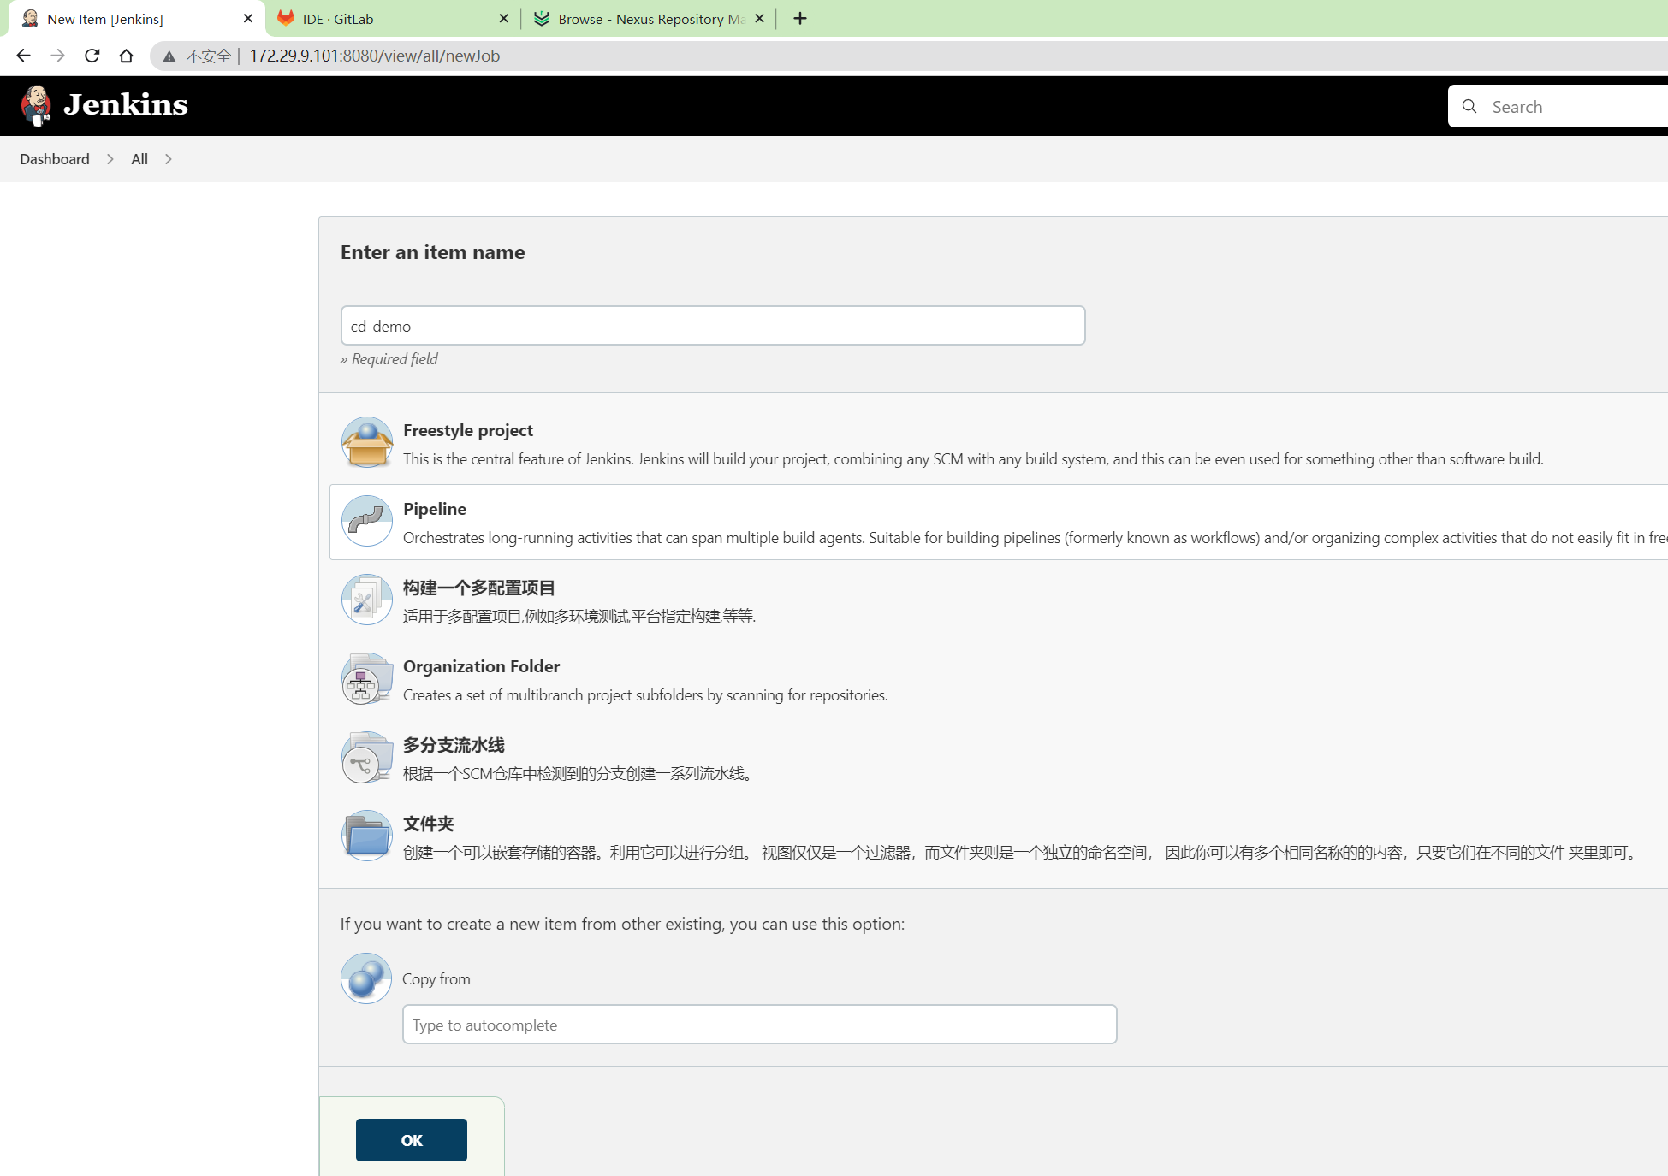This screenshot has width=1668, height=1176.
Task: Go to Dashboard breadcrumb link
Action: pyautogui.click(x=55, y=159)
